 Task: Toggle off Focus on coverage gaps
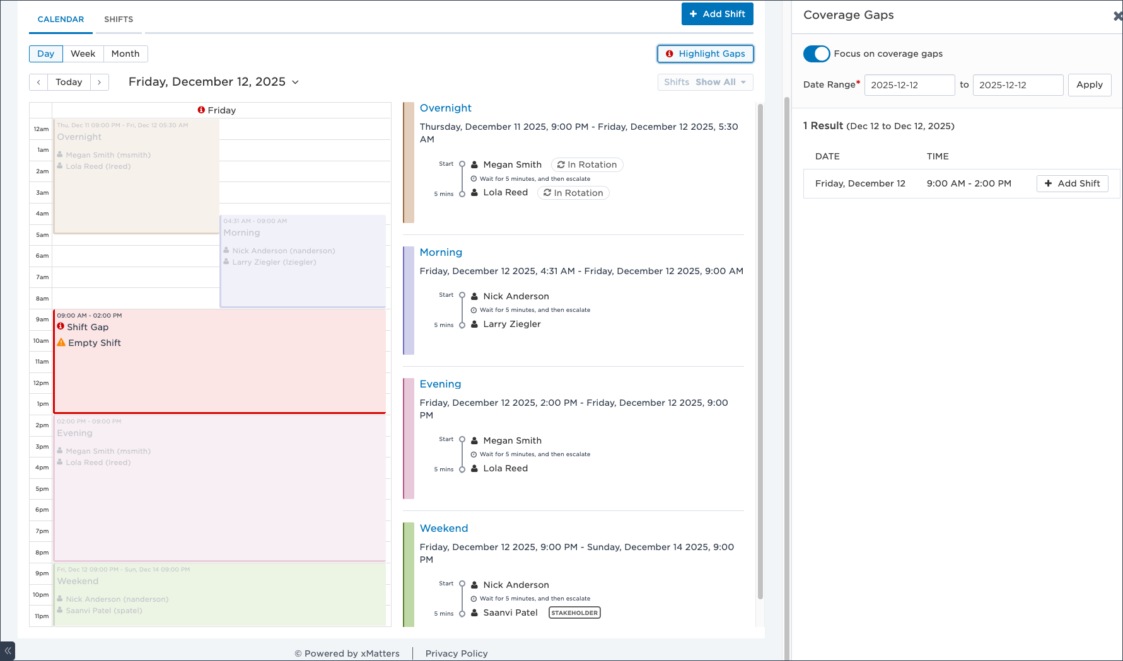[817, 54]
